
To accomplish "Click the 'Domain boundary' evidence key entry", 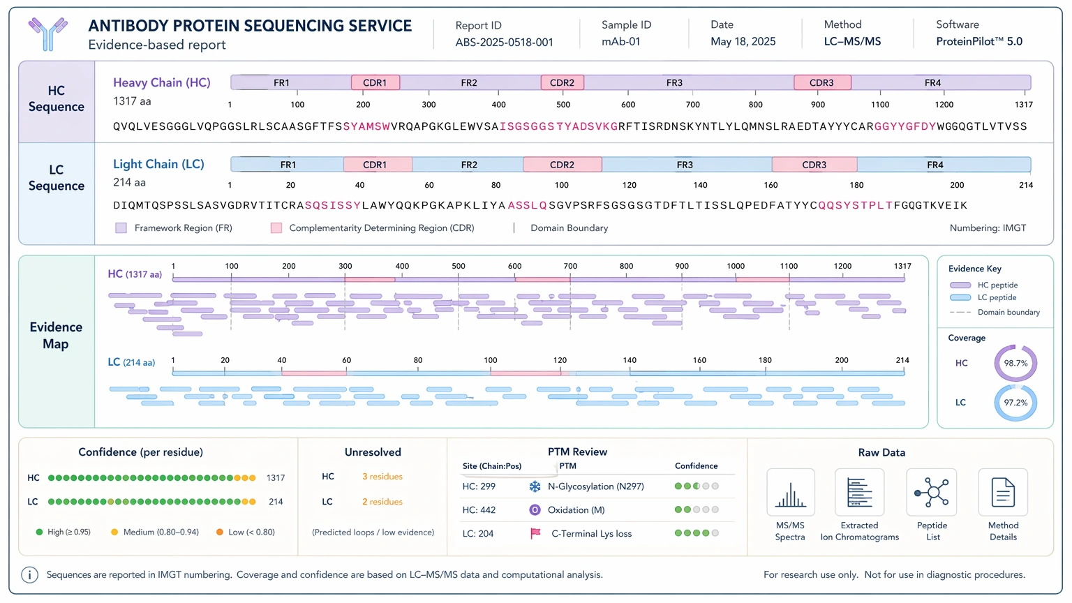I will 995,313.
